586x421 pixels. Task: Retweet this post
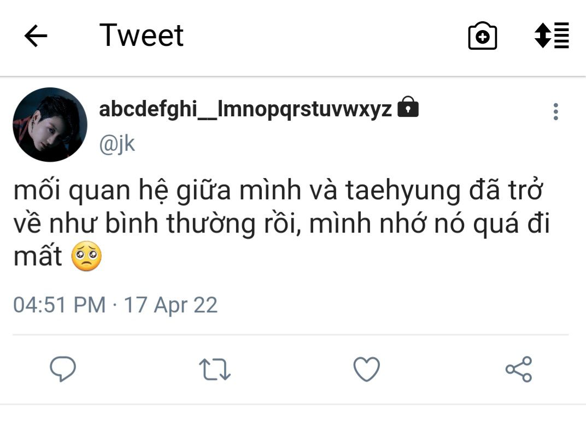(215, 369)
